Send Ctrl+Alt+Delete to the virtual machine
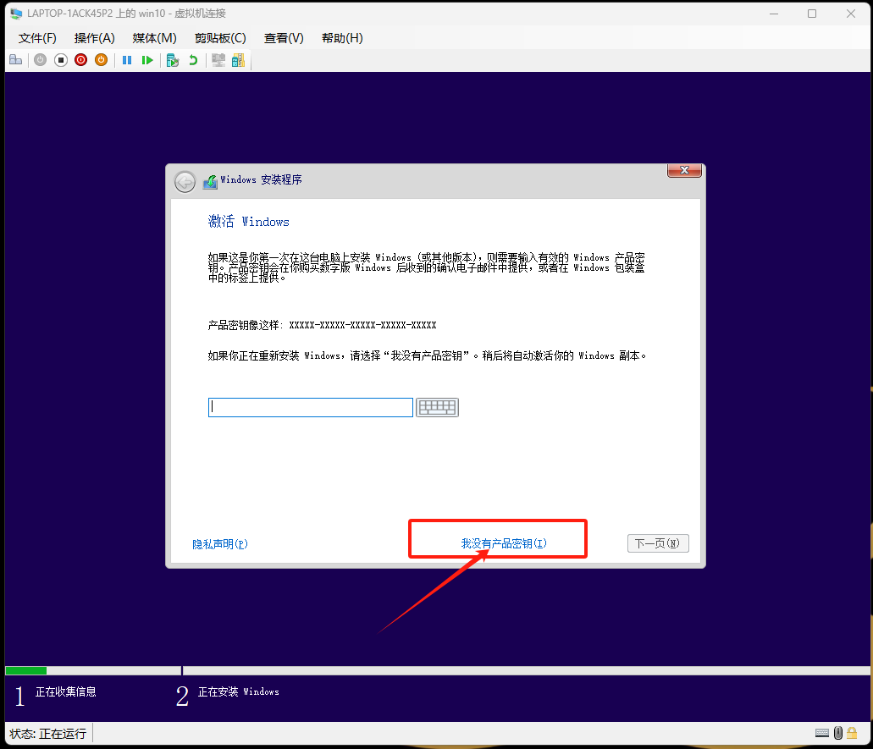This screenshot has width=873, height=749. [15, 60]
